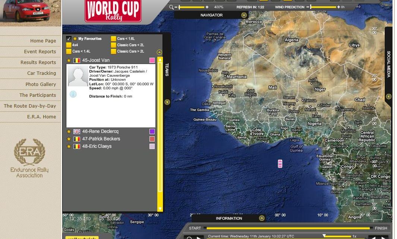Click the Belgian flag next to 45-Joost Van
This screenshot has height=239, width=397.
coord(77,60)
